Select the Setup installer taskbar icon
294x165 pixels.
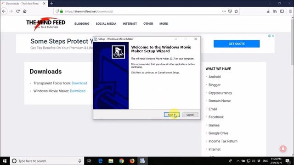(142, 161)
